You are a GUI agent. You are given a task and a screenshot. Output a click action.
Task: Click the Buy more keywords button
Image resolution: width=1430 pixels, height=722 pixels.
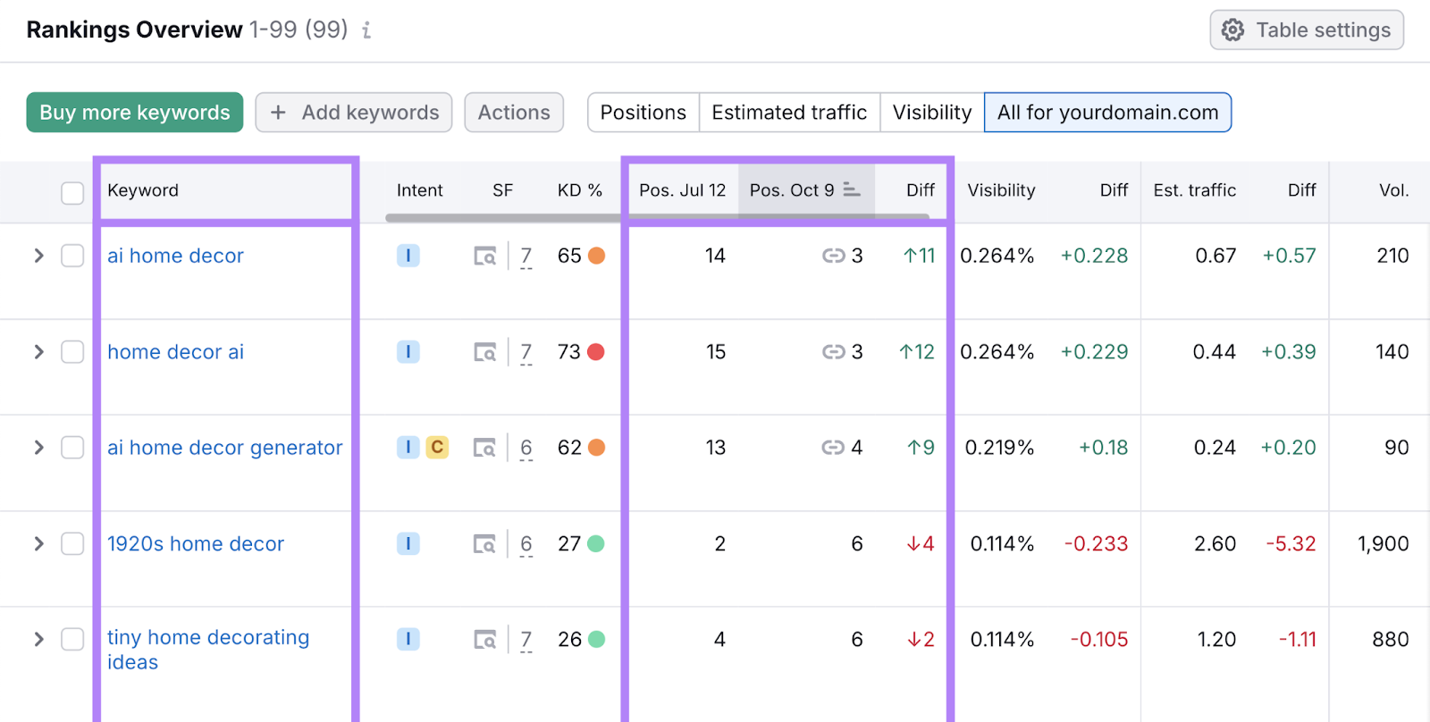pyautogui.click(x=135, y=113)
